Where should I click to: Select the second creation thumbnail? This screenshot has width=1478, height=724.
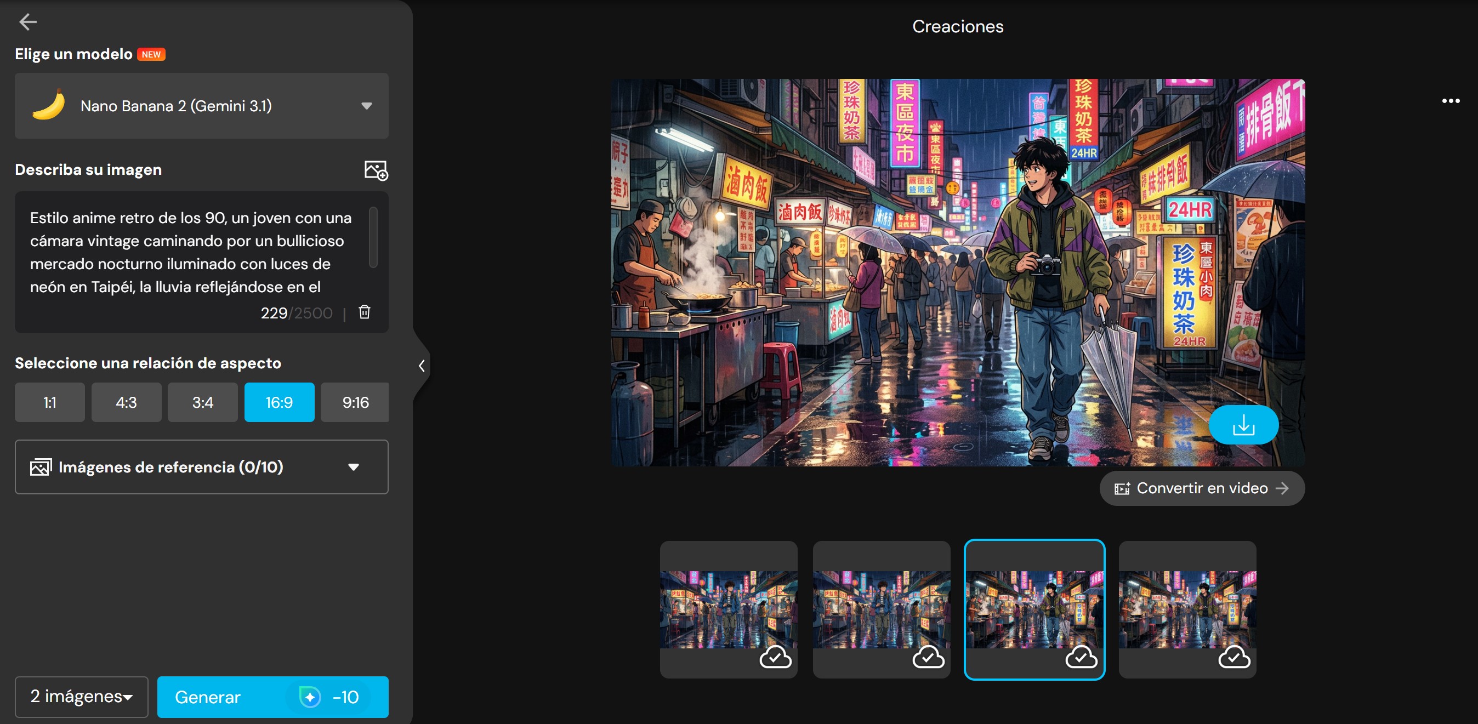click(x=882, y=608)
